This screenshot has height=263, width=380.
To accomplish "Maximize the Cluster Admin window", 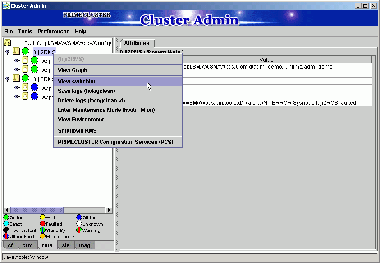I will click(366, 5).
